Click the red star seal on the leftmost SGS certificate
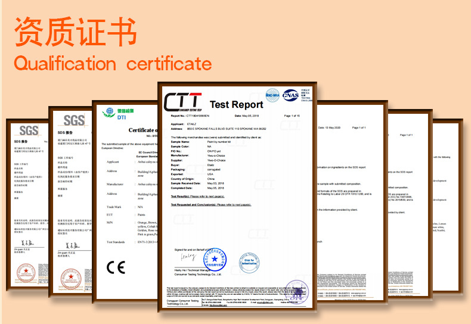This screenshot has height=324, width=471. click(26, 273)
